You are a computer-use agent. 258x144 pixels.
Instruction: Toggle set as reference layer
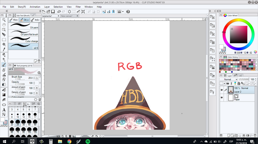coord(231,84)
